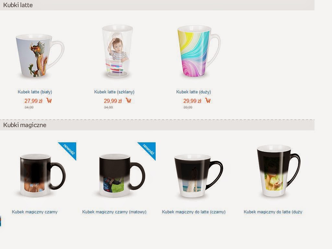Screen dimensions: 332x249
Task: Add Kubek latte (szklany) to cart
Action: 128,101
